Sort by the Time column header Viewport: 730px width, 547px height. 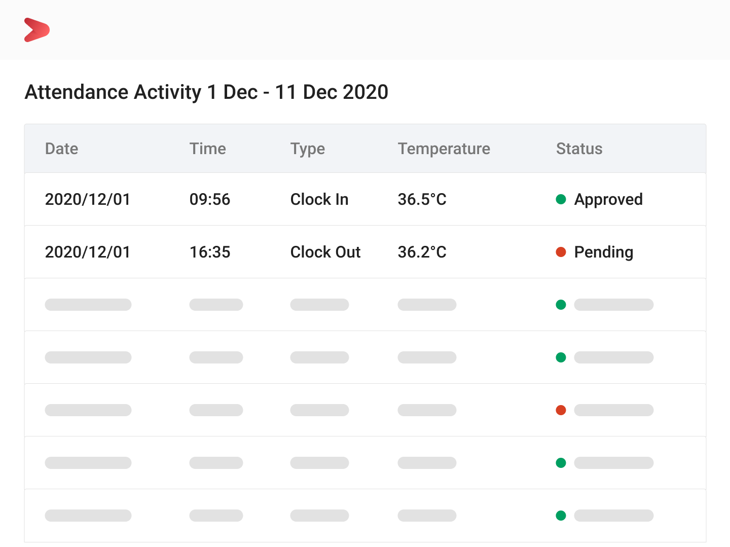click(207, 149)
